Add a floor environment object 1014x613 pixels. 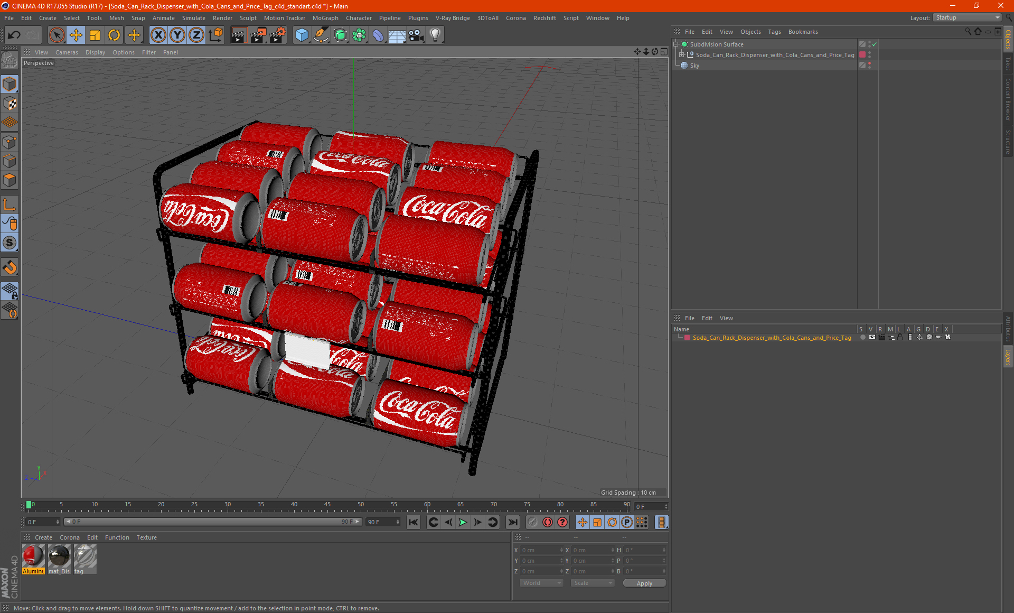click(x=397, y=35)
